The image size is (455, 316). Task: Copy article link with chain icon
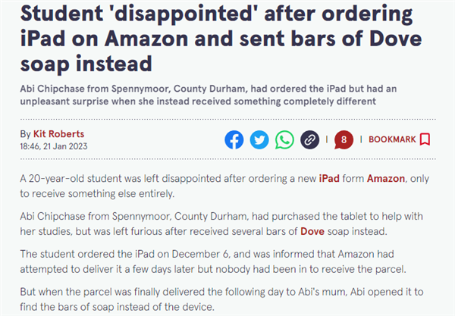[309, 139]
